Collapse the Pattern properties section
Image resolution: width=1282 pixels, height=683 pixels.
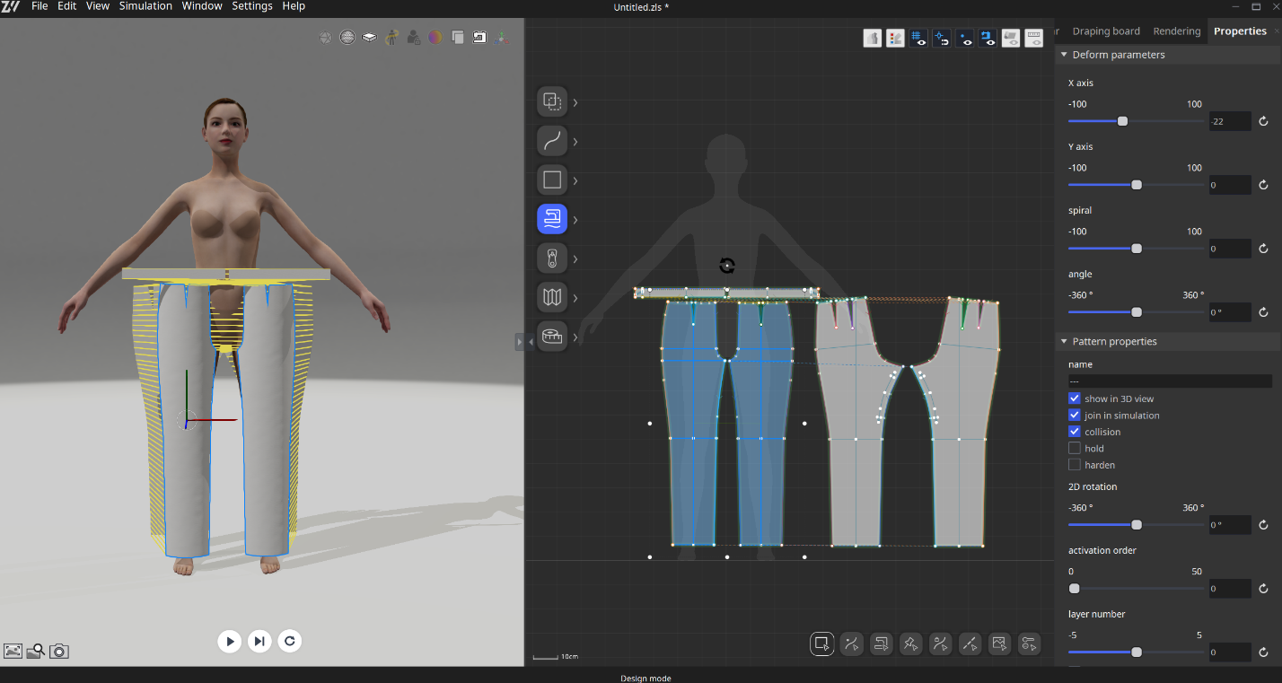coord(1064,341)
